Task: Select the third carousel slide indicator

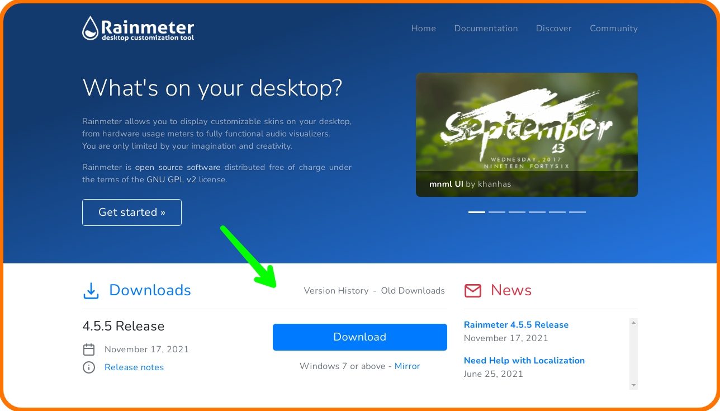Action: pyautogui.click(x=517, y=212)
